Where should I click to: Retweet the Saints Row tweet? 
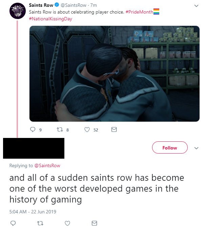click(60, 129)
